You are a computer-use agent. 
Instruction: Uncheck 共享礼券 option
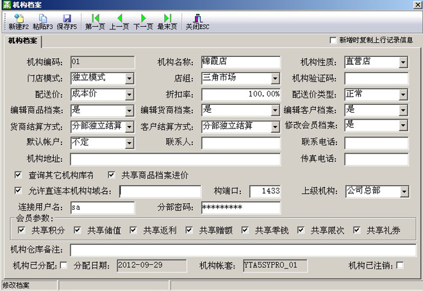(356, 230)
